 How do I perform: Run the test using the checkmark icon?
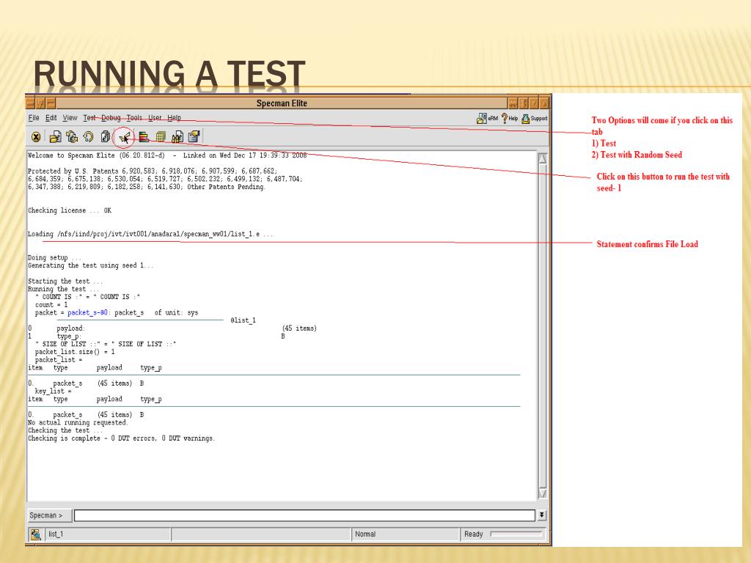(x=124, y=138)
